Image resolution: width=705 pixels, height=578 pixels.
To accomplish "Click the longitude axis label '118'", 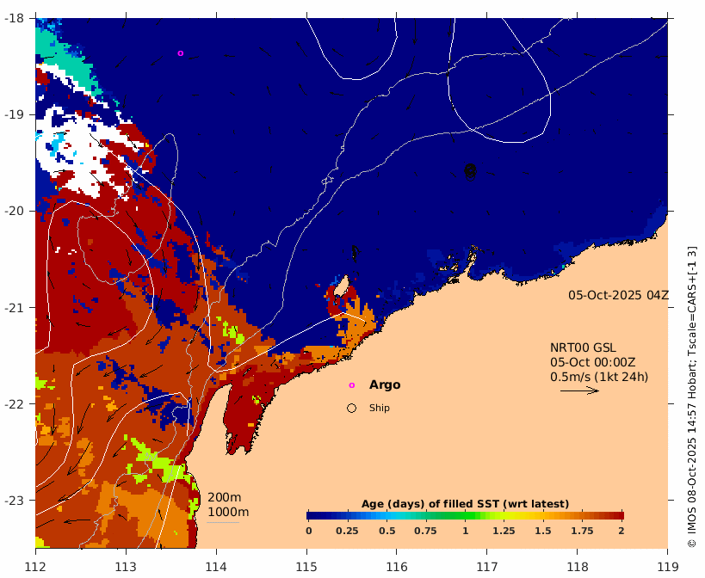I will click(578, 567).
